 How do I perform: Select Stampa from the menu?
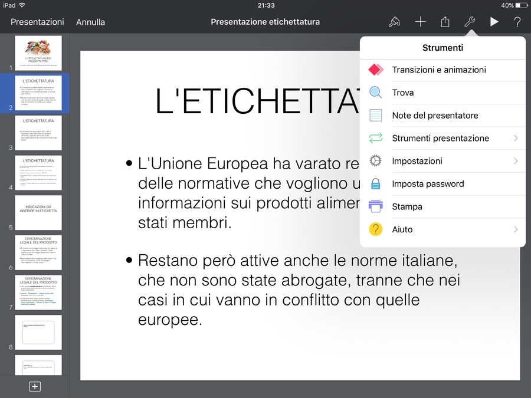coord(442,206)
